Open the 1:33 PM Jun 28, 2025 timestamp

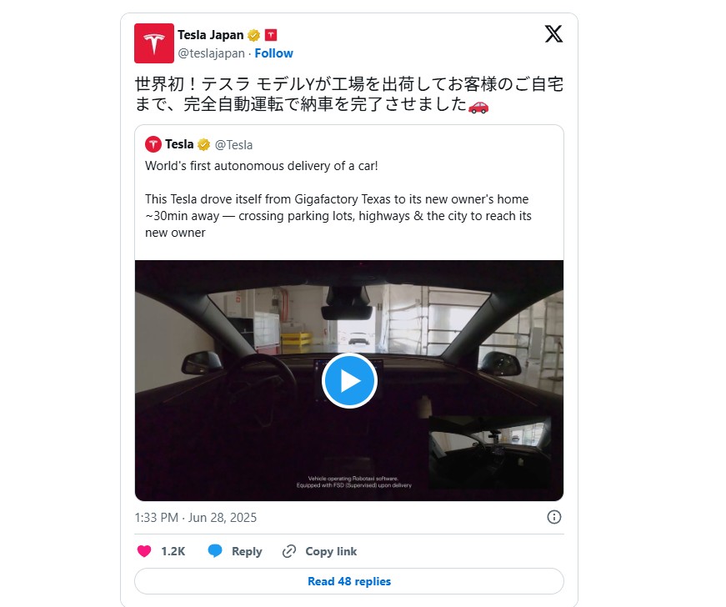click(x=195, y=518)
